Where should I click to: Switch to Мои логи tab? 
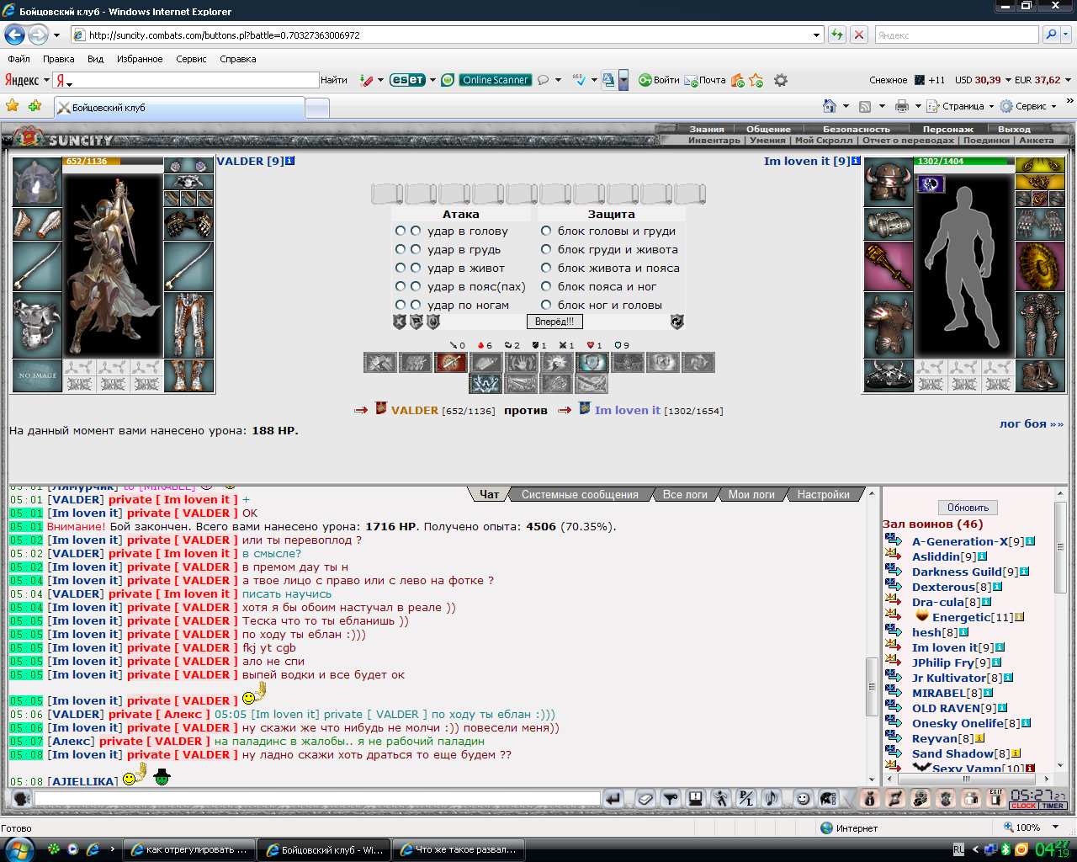click(751, 495)
